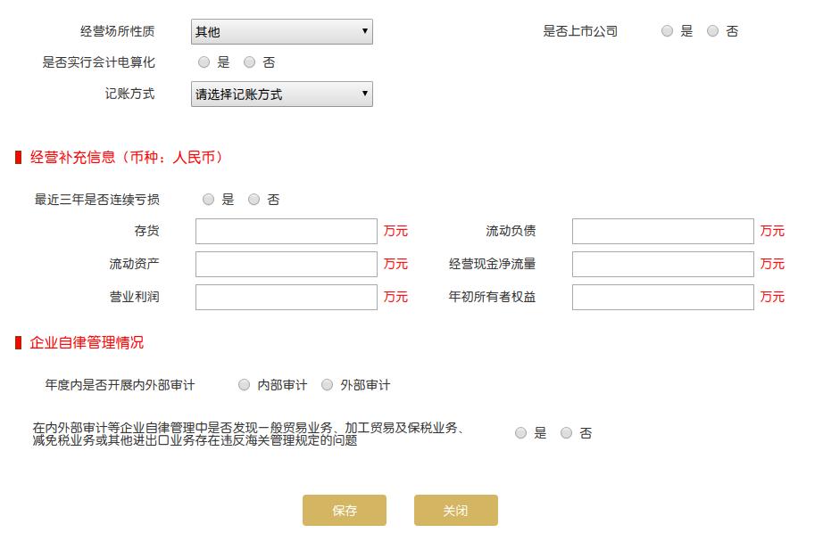823x533 pixels.
Task: Select 否 for 最近三年是否连续亏损
Action: (x=253, y=200)
